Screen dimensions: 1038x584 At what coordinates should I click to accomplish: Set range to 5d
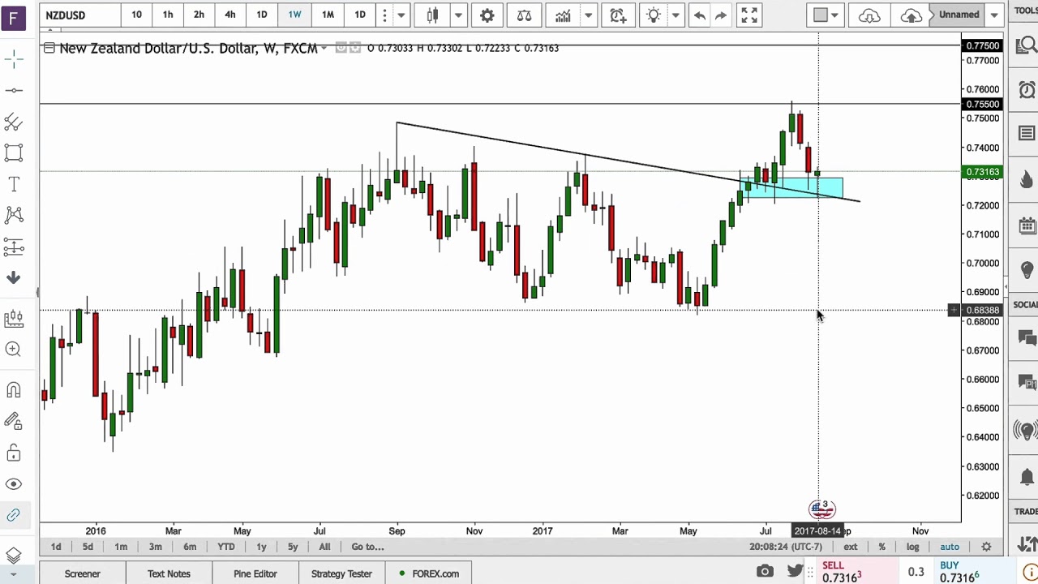(88, 547)
